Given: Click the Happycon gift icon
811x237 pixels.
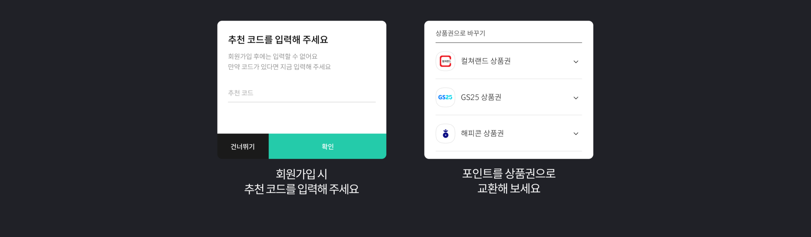Looking at the screenshot, I should [445, 133].
